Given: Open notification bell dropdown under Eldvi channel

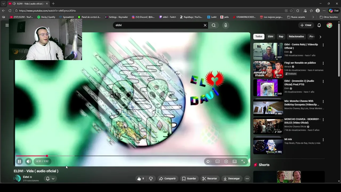Looking at the screenshot, I should click(50, 179).
